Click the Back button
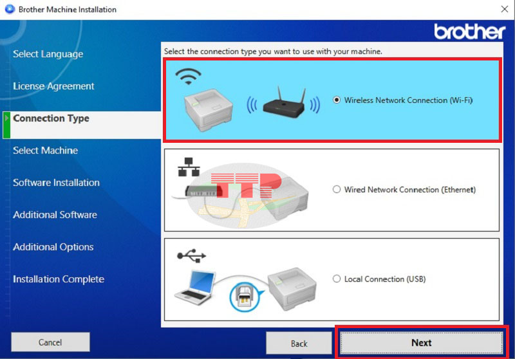The height and width of the screenshot is (359, 515). (x=299, y=343)
